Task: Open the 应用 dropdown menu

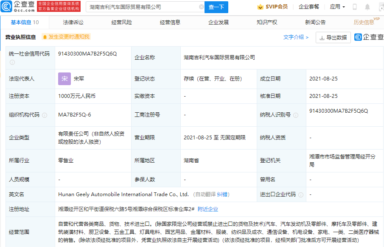Action: click(337, 7)
